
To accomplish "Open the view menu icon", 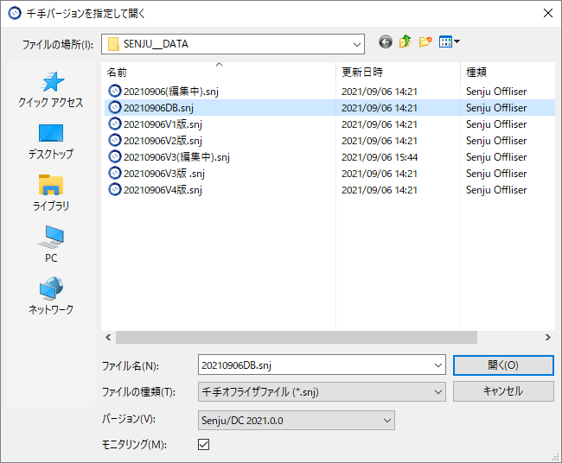I will 449,42.
